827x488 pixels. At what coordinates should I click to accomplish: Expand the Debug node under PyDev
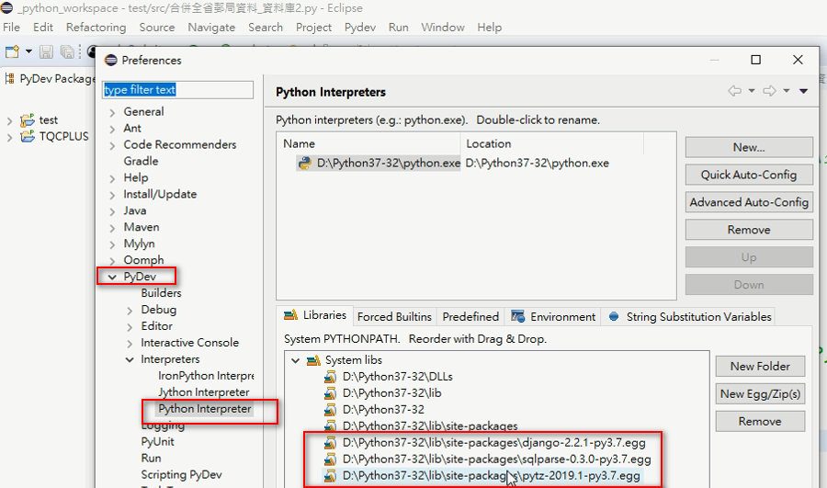(x=130, y=311)
